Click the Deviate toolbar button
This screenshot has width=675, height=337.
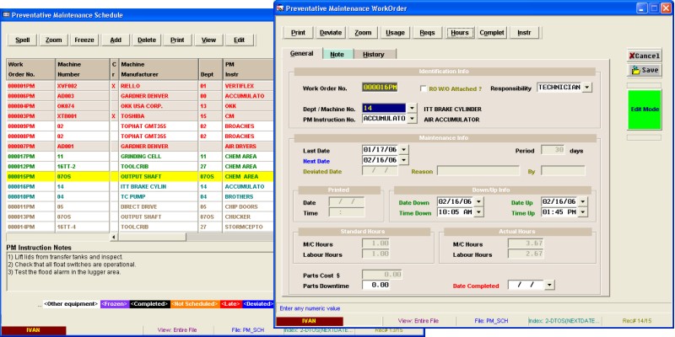pos(330,33)
